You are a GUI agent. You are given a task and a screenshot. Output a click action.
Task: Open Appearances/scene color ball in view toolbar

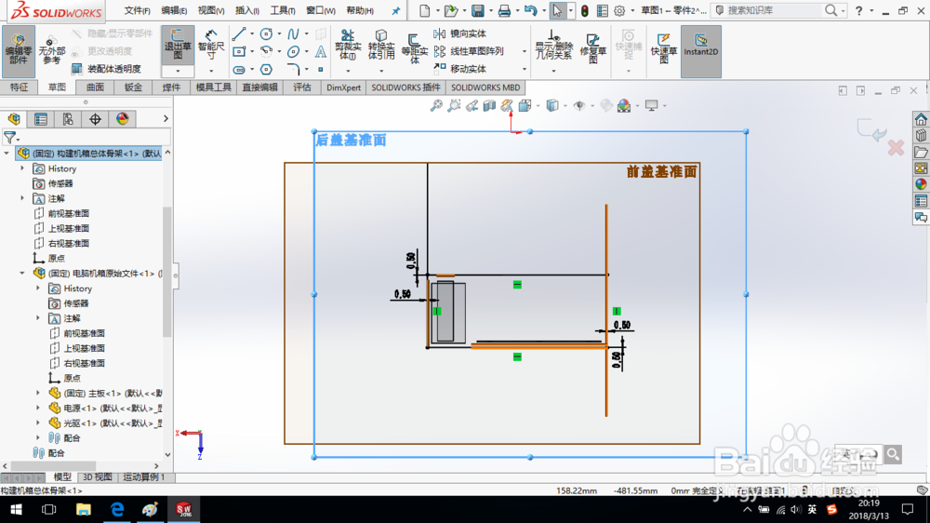click(x=624, y=106)
